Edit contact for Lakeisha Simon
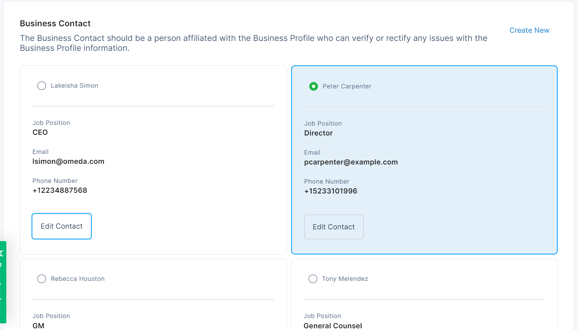This screenshot has height=330, width=578. point(61,226)
